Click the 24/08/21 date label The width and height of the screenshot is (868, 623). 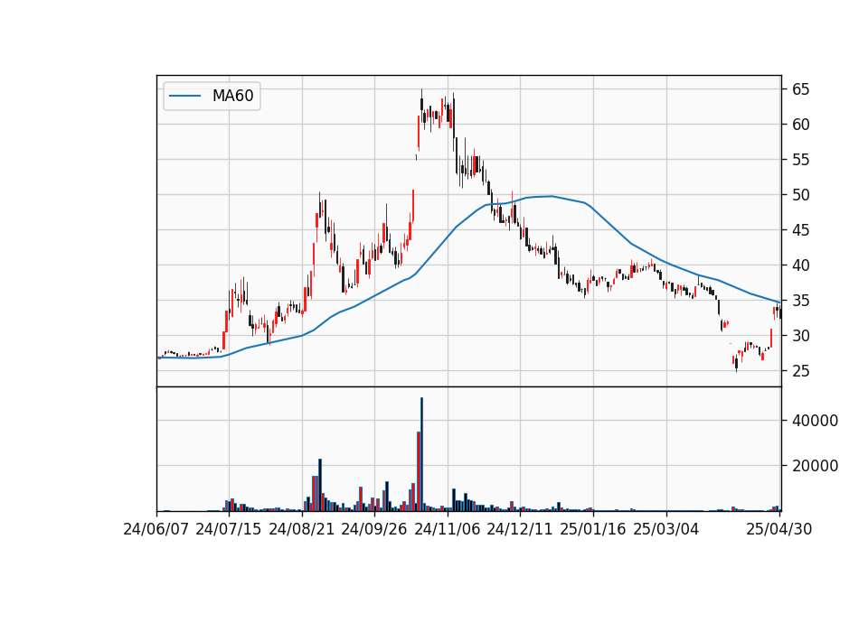pos(302,529)
